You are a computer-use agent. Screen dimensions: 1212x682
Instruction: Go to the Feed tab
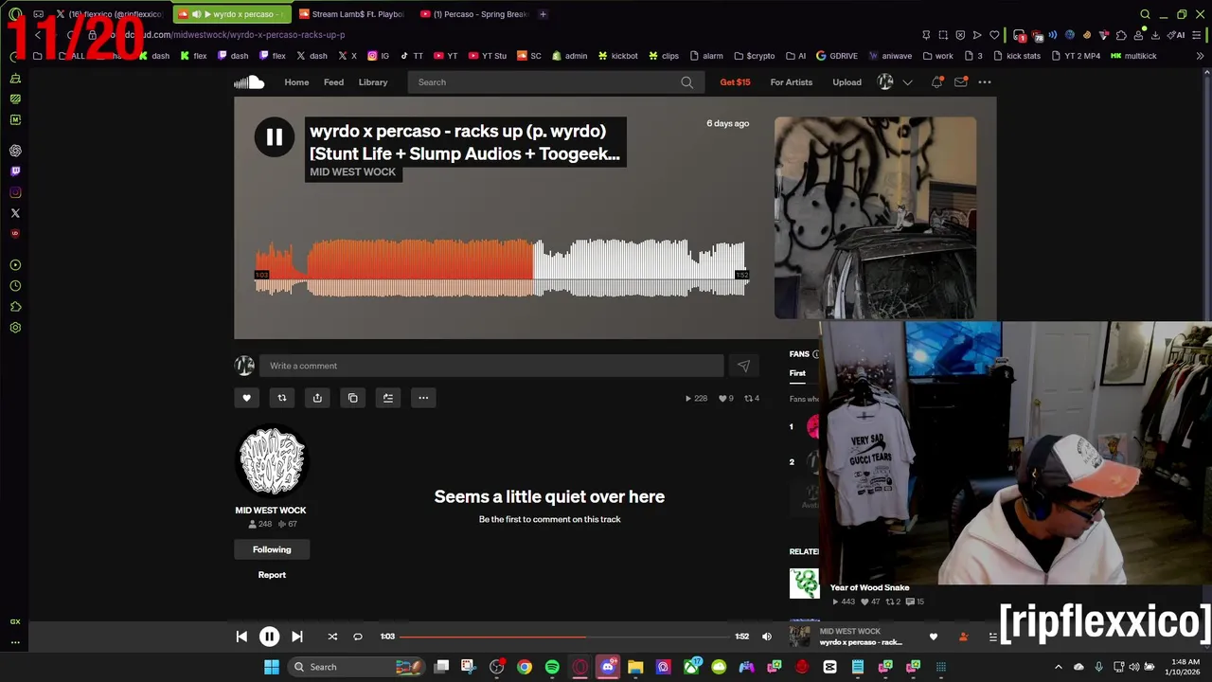(333, 82)
